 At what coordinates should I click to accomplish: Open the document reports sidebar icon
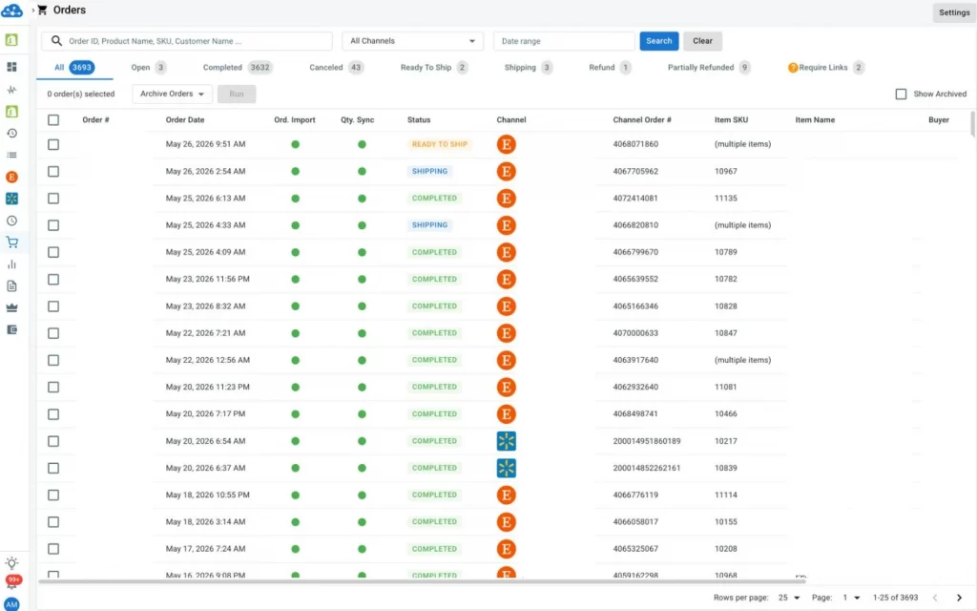click(x=11, y=286)
